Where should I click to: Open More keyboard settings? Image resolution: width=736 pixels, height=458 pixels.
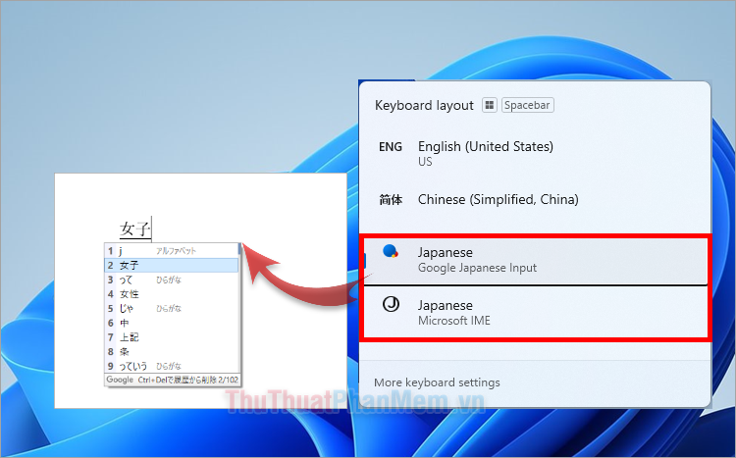(437, 382)
